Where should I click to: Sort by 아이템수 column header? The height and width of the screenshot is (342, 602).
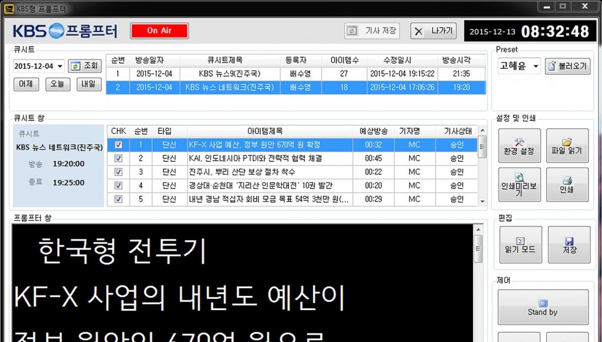point(344,60)
